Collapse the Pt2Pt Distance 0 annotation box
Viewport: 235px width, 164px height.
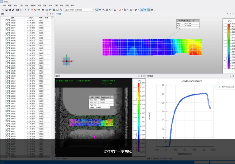pos(177,21)
